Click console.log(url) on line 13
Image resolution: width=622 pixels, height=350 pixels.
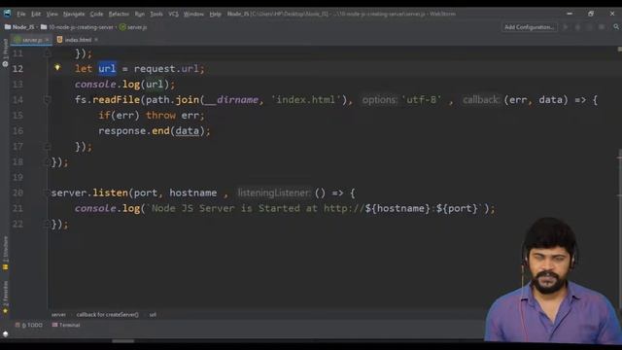(x=124, y=85)
